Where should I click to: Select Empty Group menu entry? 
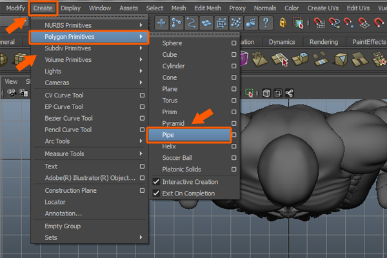(x=62, y=226)
